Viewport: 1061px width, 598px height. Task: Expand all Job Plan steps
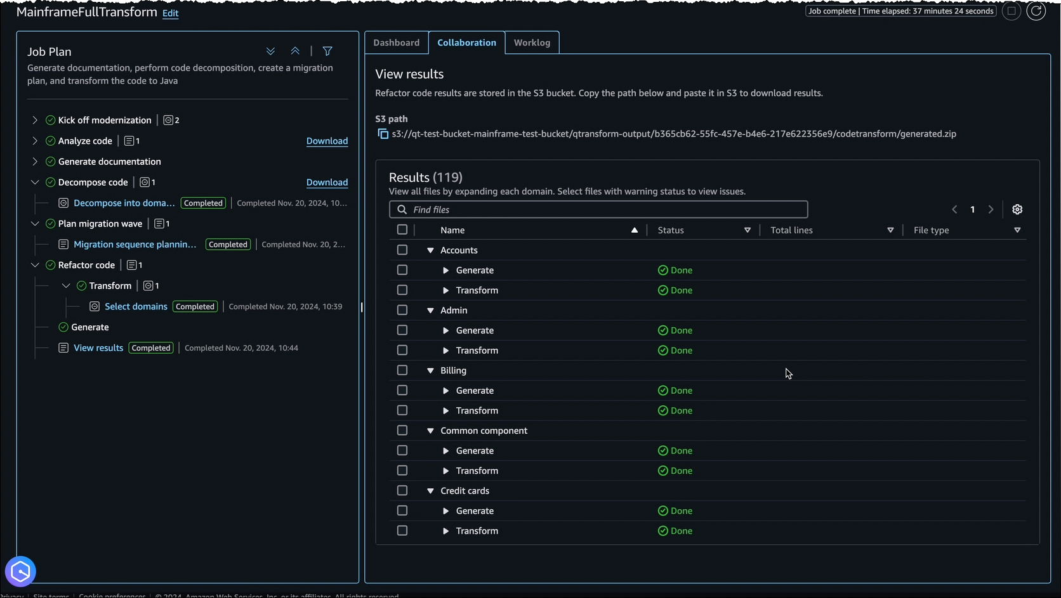coord(270,51)
